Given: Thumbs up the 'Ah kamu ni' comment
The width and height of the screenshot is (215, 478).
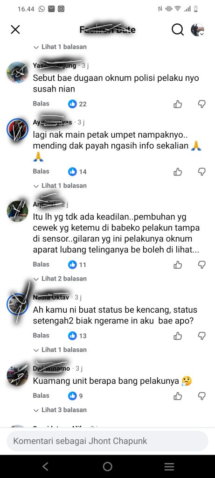Looking at the screenshot, I should click(x=178, y=336).
